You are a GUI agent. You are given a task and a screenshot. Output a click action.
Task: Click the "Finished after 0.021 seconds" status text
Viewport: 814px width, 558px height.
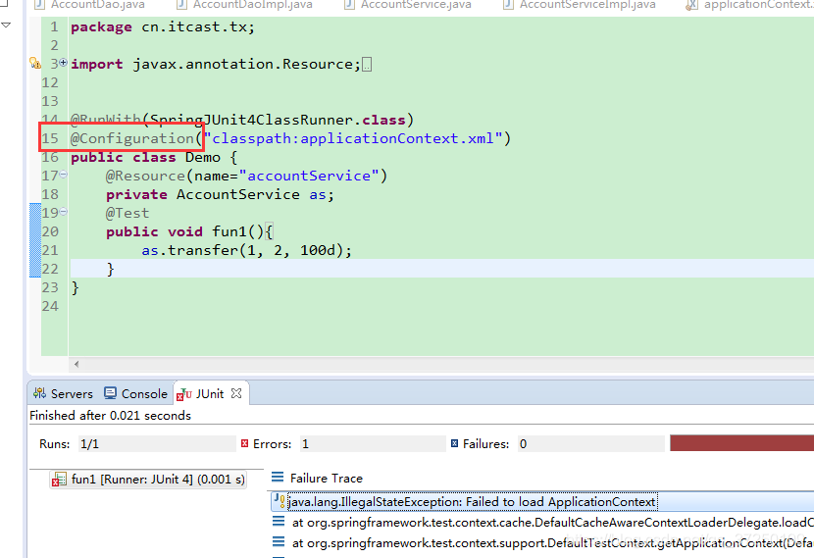(x=110, y=415)
